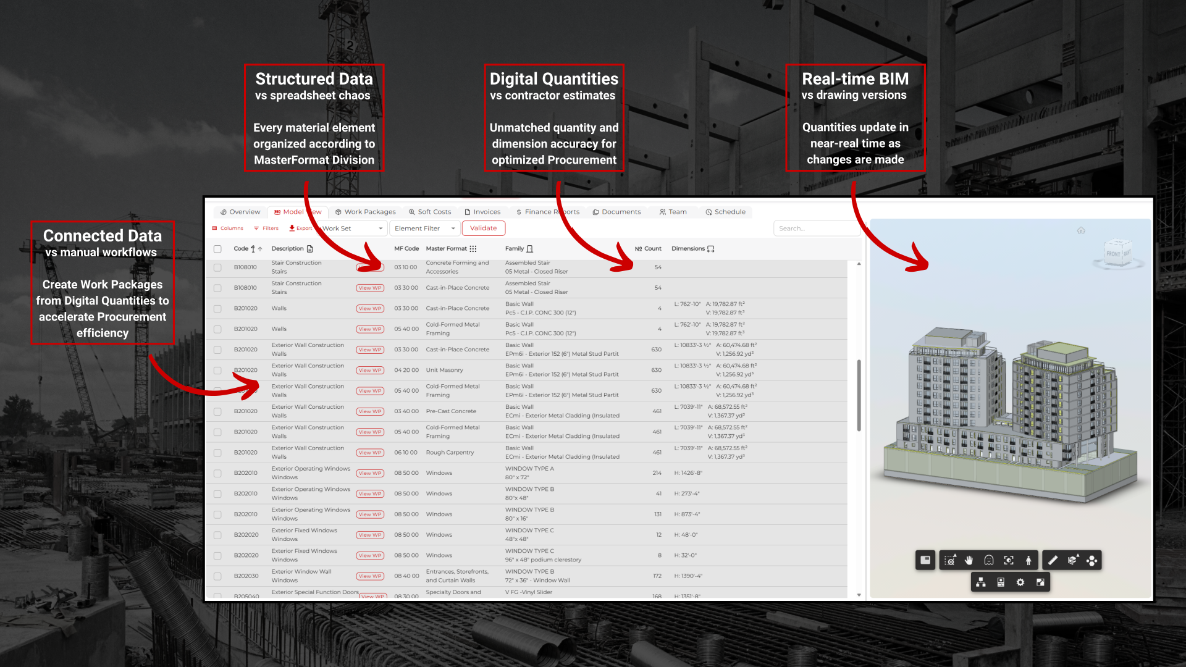This screenshot has width=1186, height=667.
Task: Open the Schedule tab
Action: tap(725, 212)
